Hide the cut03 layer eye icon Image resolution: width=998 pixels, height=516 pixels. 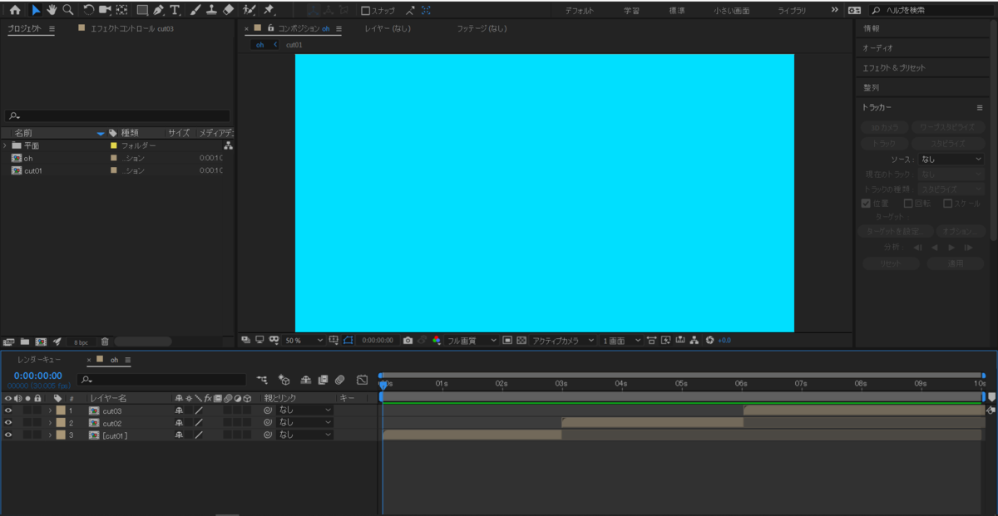point(7,410)
